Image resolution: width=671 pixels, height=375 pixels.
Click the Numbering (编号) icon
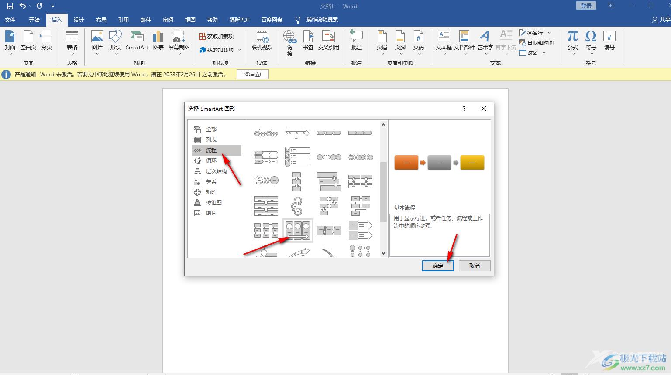609,40
